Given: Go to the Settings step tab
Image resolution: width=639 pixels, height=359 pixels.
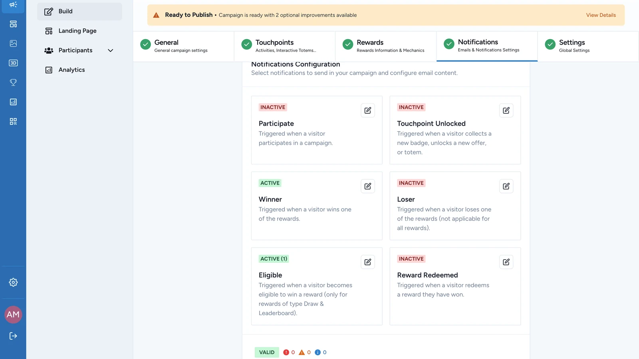Looking at the screenshot, I should [588, 46].
